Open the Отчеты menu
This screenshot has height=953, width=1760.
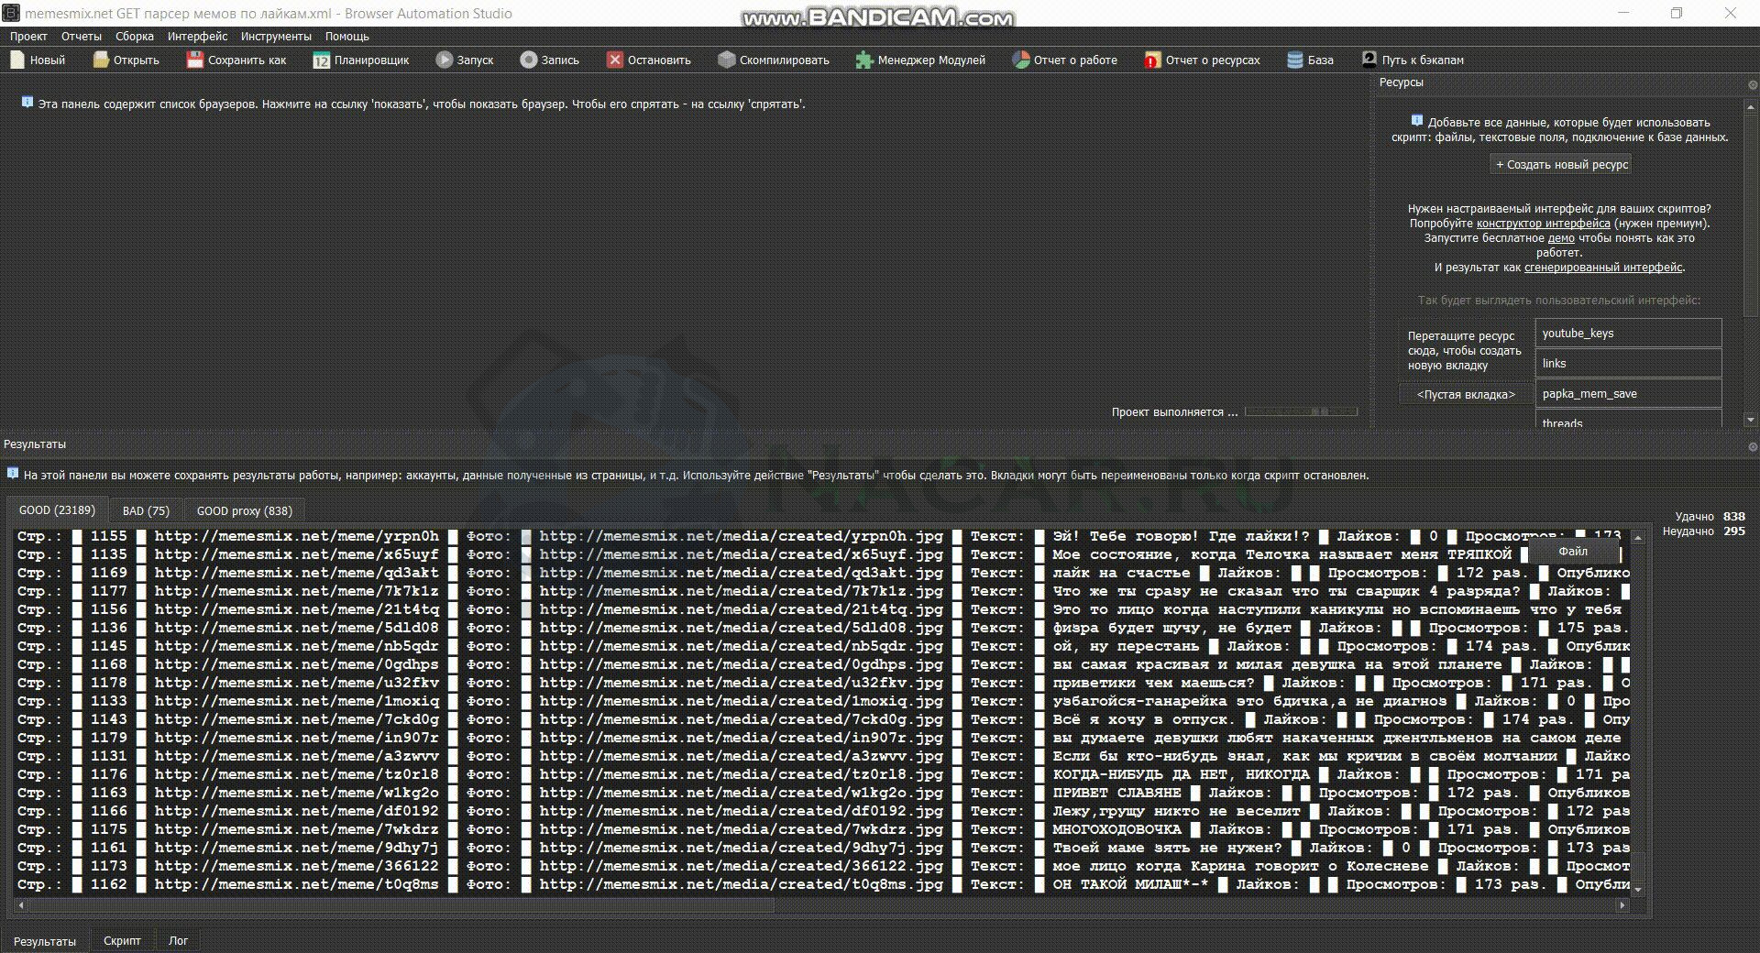82,37
